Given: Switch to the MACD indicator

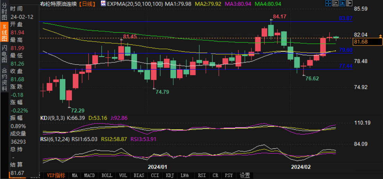Looking at the screenshot, I should (x=89, y=176).
